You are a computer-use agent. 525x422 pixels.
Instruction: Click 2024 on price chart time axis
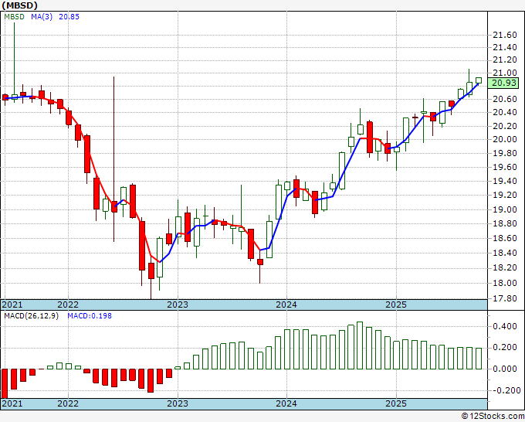pos(286,305)
